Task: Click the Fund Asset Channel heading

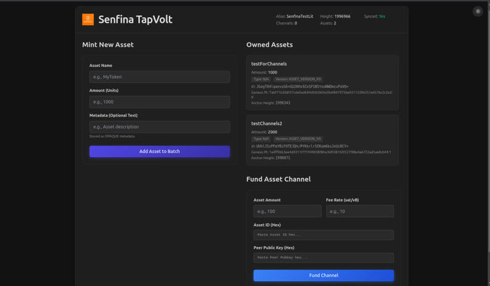Action: tap(278, 179)
